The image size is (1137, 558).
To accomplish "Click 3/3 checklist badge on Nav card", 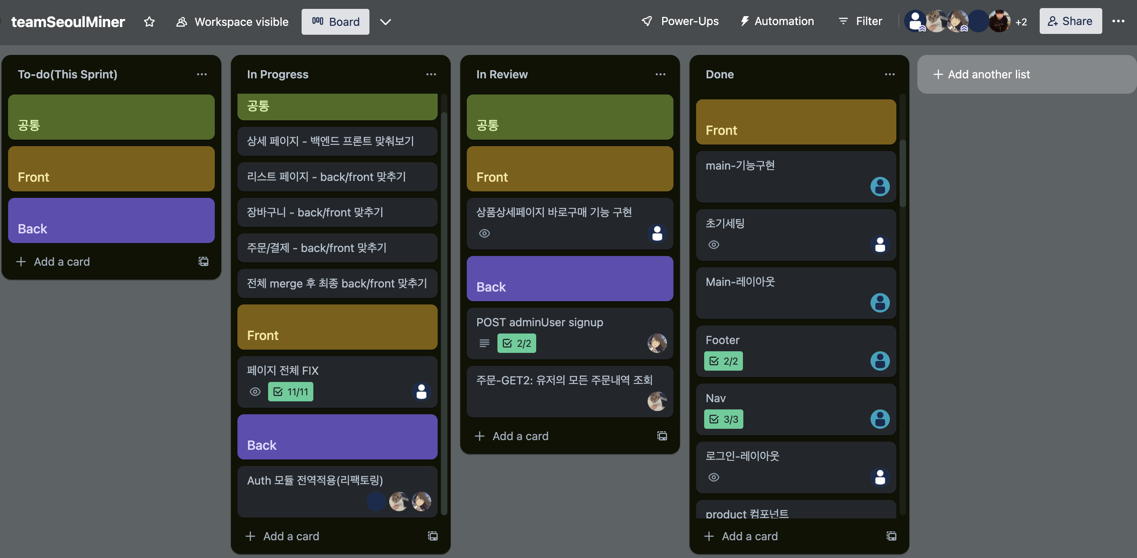I will tap(724, 419).
